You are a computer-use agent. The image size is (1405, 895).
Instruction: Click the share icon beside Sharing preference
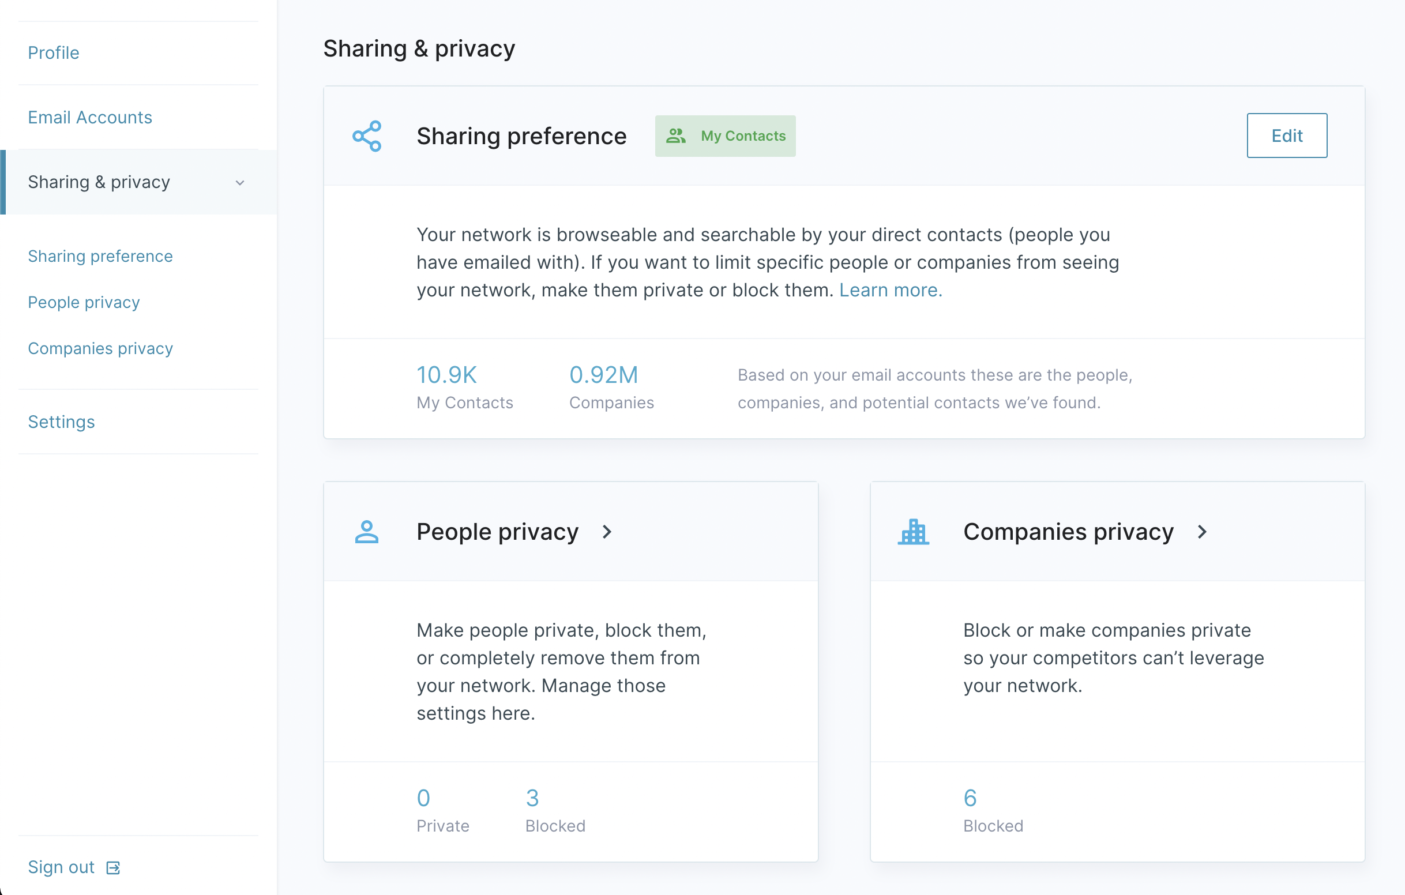coord(367,136)
